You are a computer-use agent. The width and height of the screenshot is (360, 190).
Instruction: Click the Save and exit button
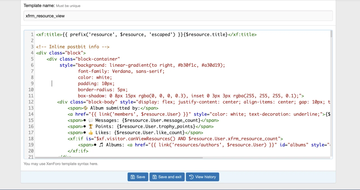click(167, 177)
